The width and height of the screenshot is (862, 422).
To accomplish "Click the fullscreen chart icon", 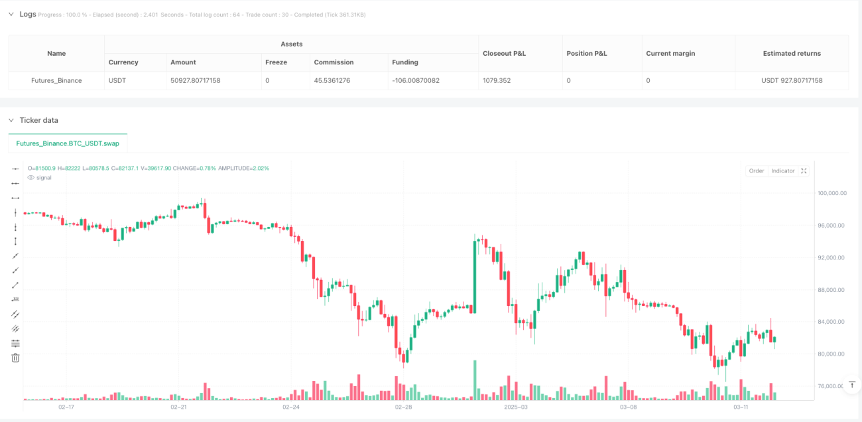I will coord(804,171).
